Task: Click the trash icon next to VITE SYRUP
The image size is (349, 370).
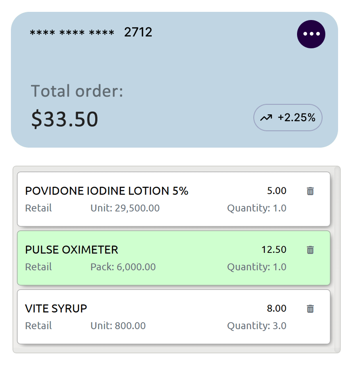Action: (310, 308)
